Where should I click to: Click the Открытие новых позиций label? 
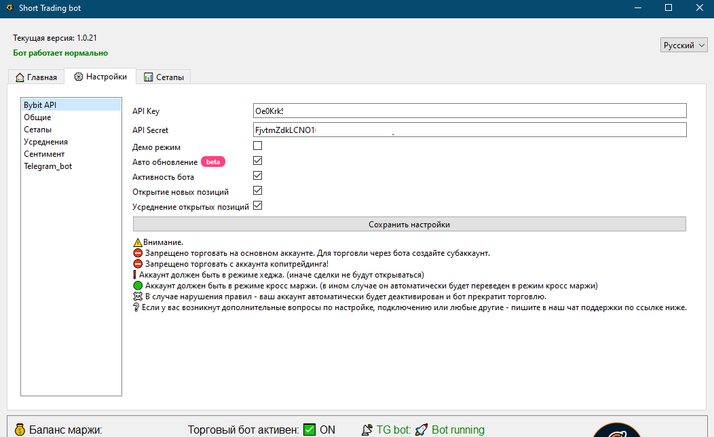click(181, 192)
